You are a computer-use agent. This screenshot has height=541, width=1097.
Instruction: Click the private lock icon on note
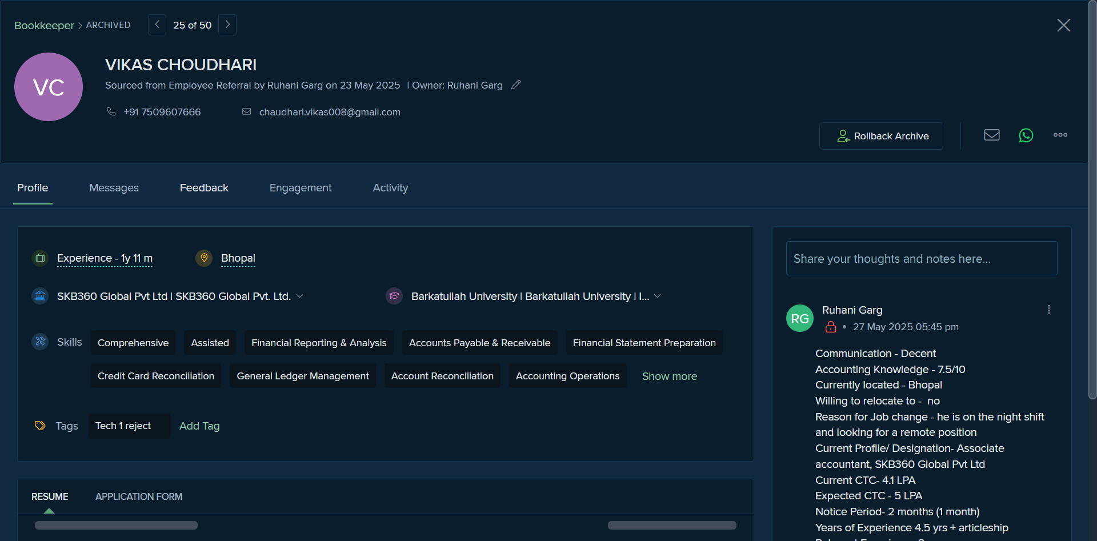pyautogui.click(x=831, y=327)
